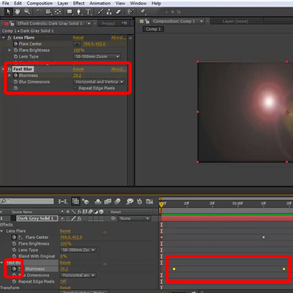Toggle Flare Center stopwatch in timeline

pos(14,237)
